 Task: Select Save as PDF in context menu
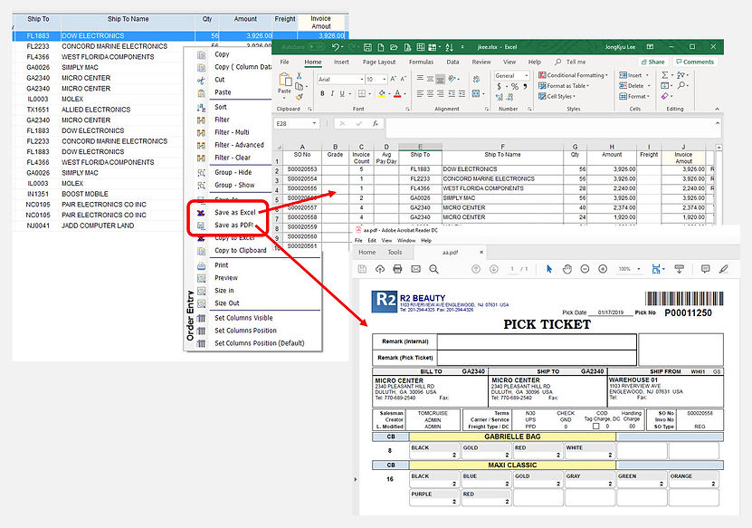(x=233, y=226)
